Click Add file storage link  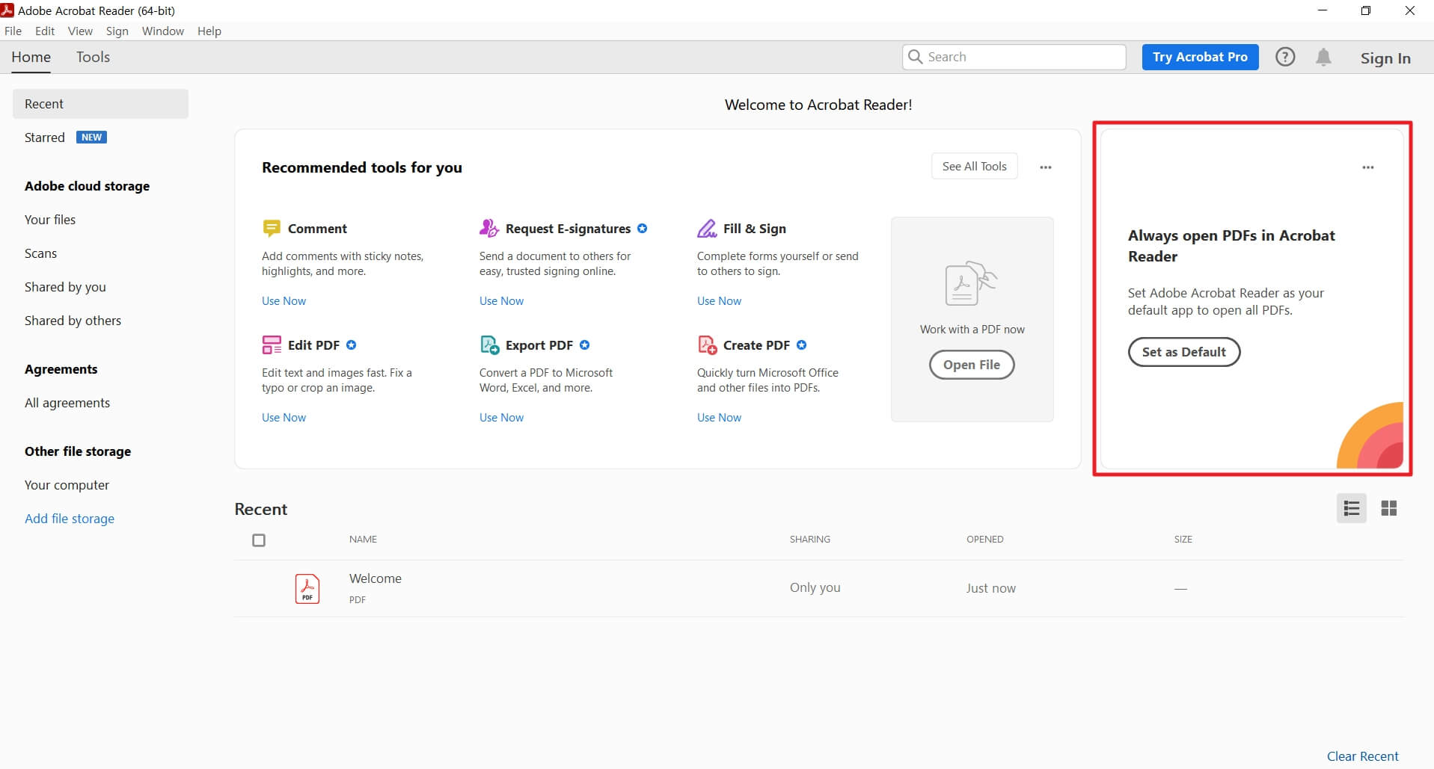(x=70, y=519)
